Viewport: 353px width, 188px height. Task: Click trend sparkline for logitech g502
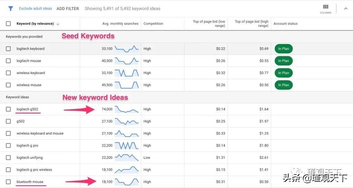pyautogui.click(x=127, y=109)
